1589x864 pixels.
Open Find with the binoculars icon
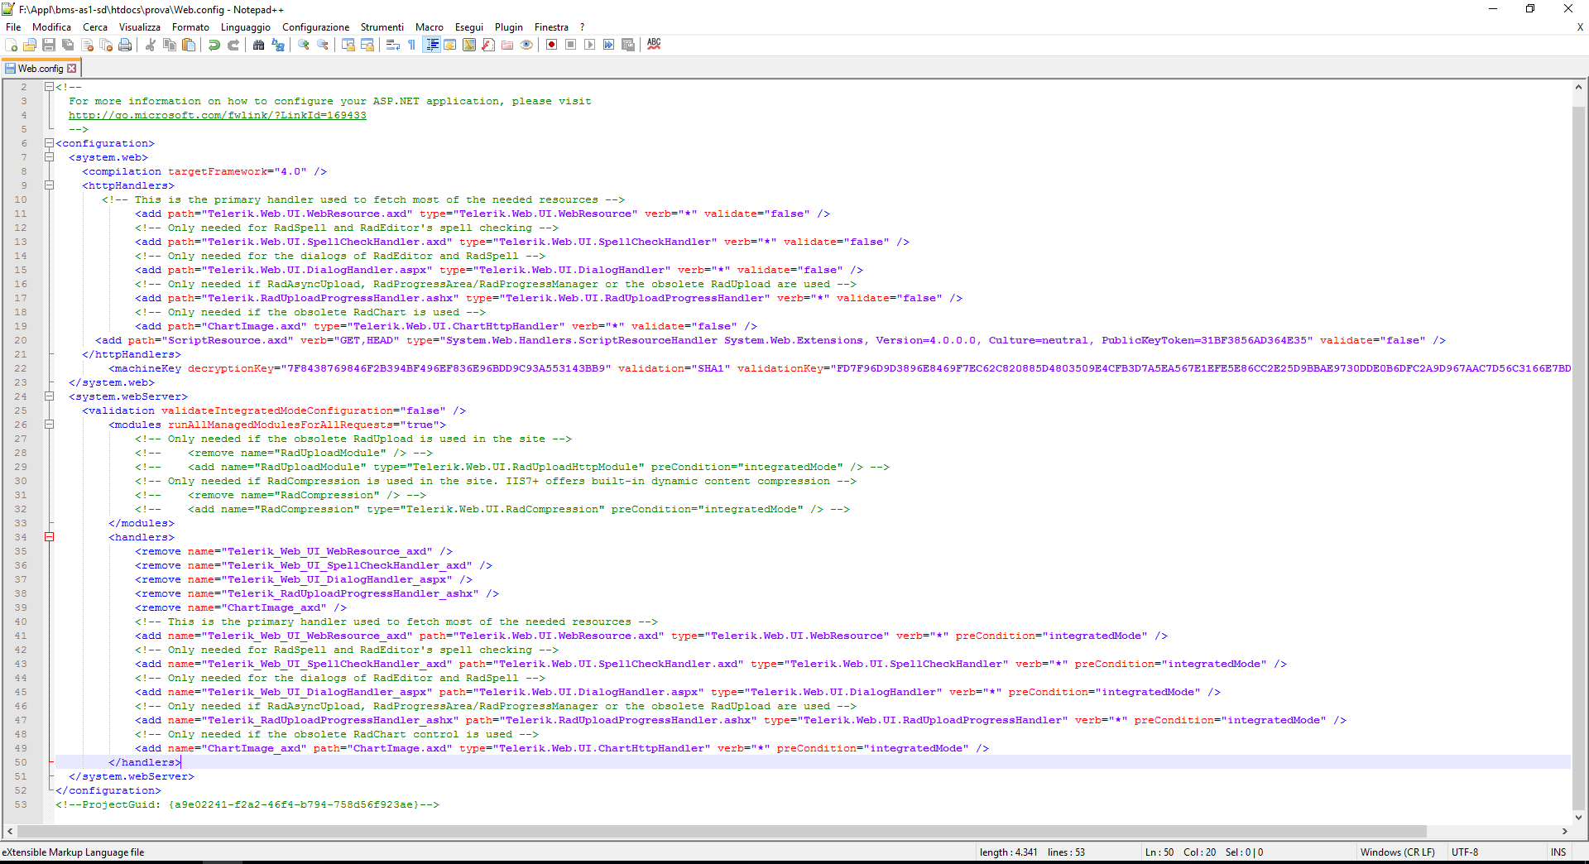[259, 45]
